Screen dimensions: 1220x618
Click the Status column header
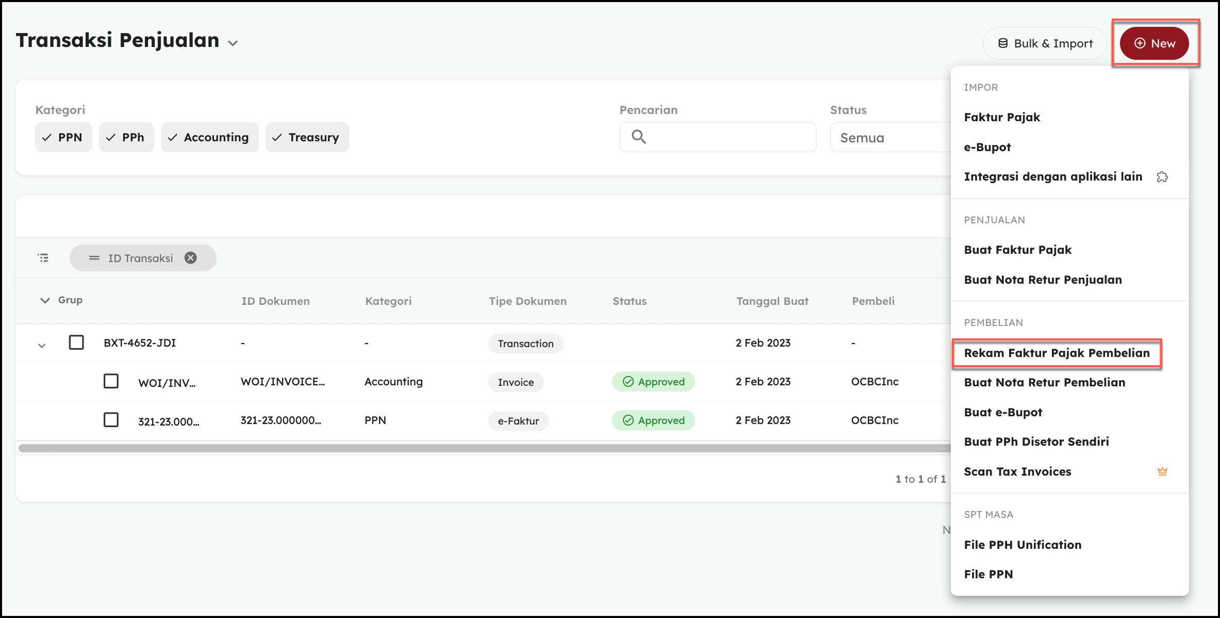coord(630,301)
